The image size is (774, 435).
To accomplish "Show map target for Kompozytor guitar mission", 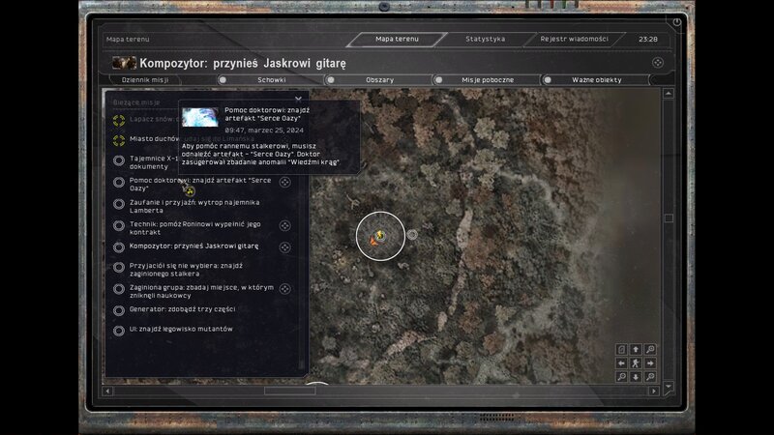I will point(284,247).
